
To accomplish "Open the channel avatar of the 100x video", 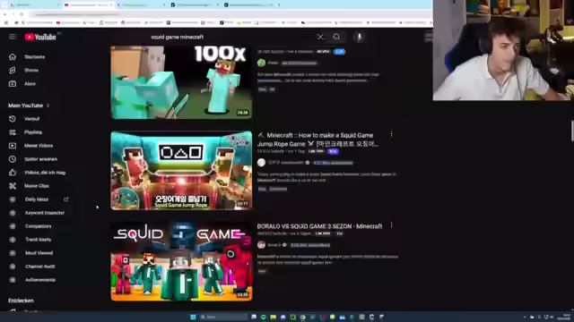I will click(x=261, y=63).
